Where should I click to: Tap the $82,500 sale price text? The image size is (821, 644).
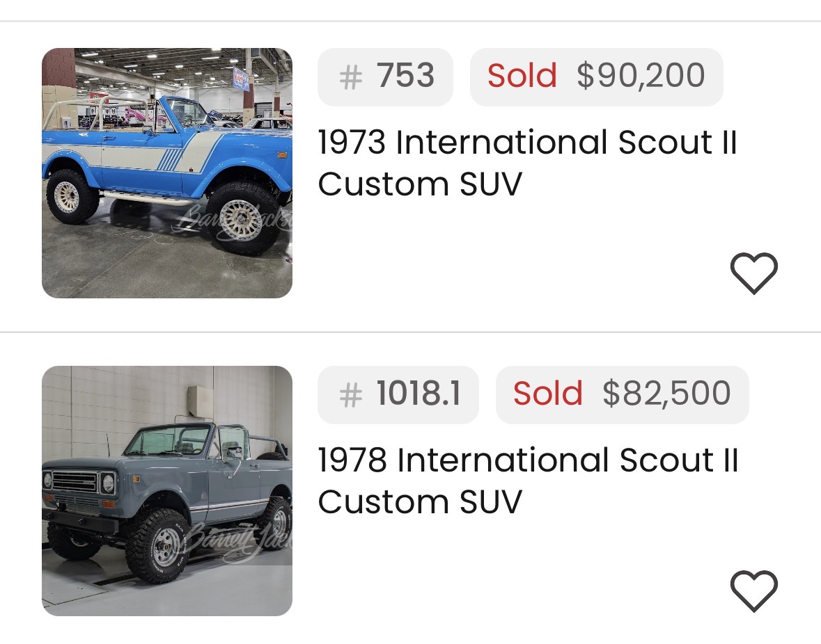[x=666, y=394]
